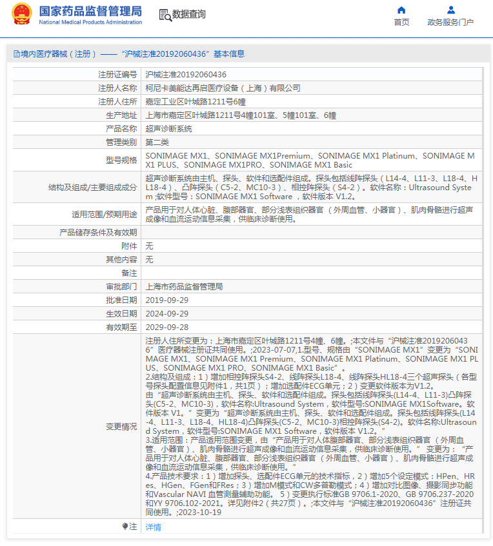Image resolution: width=493 pixels, height=546 pixels.
Task: Open the 政务服务门户 text link
Action: click(x=450, y=23)
